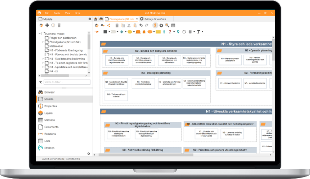This screenshot has height=179, width=310.
Task: Select the teal location pin tool
Action: coord(178,32)
